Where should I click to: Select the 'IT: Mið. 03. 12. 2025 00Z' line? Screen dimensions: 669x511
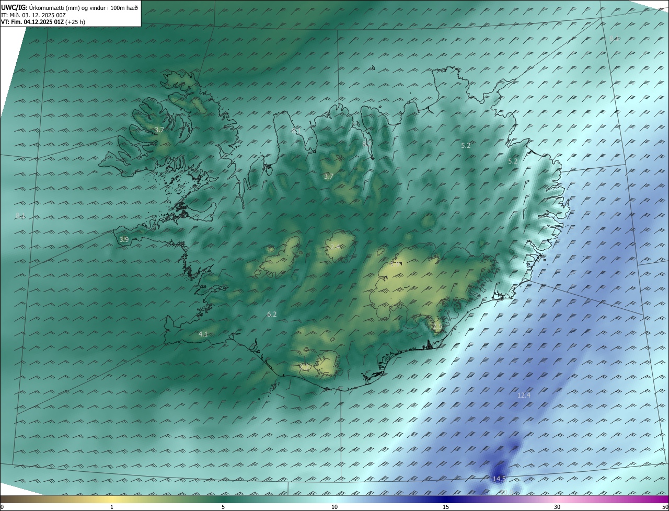33,15
